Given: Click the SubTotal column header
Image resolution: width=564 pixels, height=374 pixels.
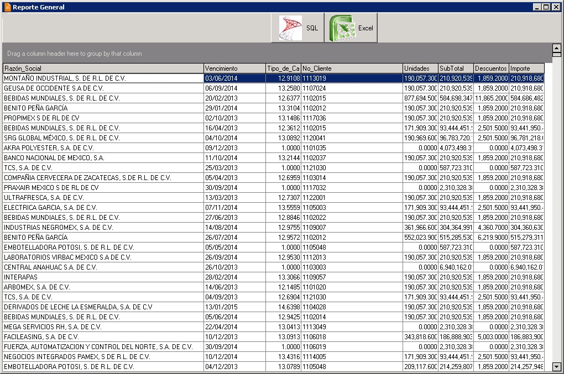Looking at the screenshot, I should (x=456, y=69).
